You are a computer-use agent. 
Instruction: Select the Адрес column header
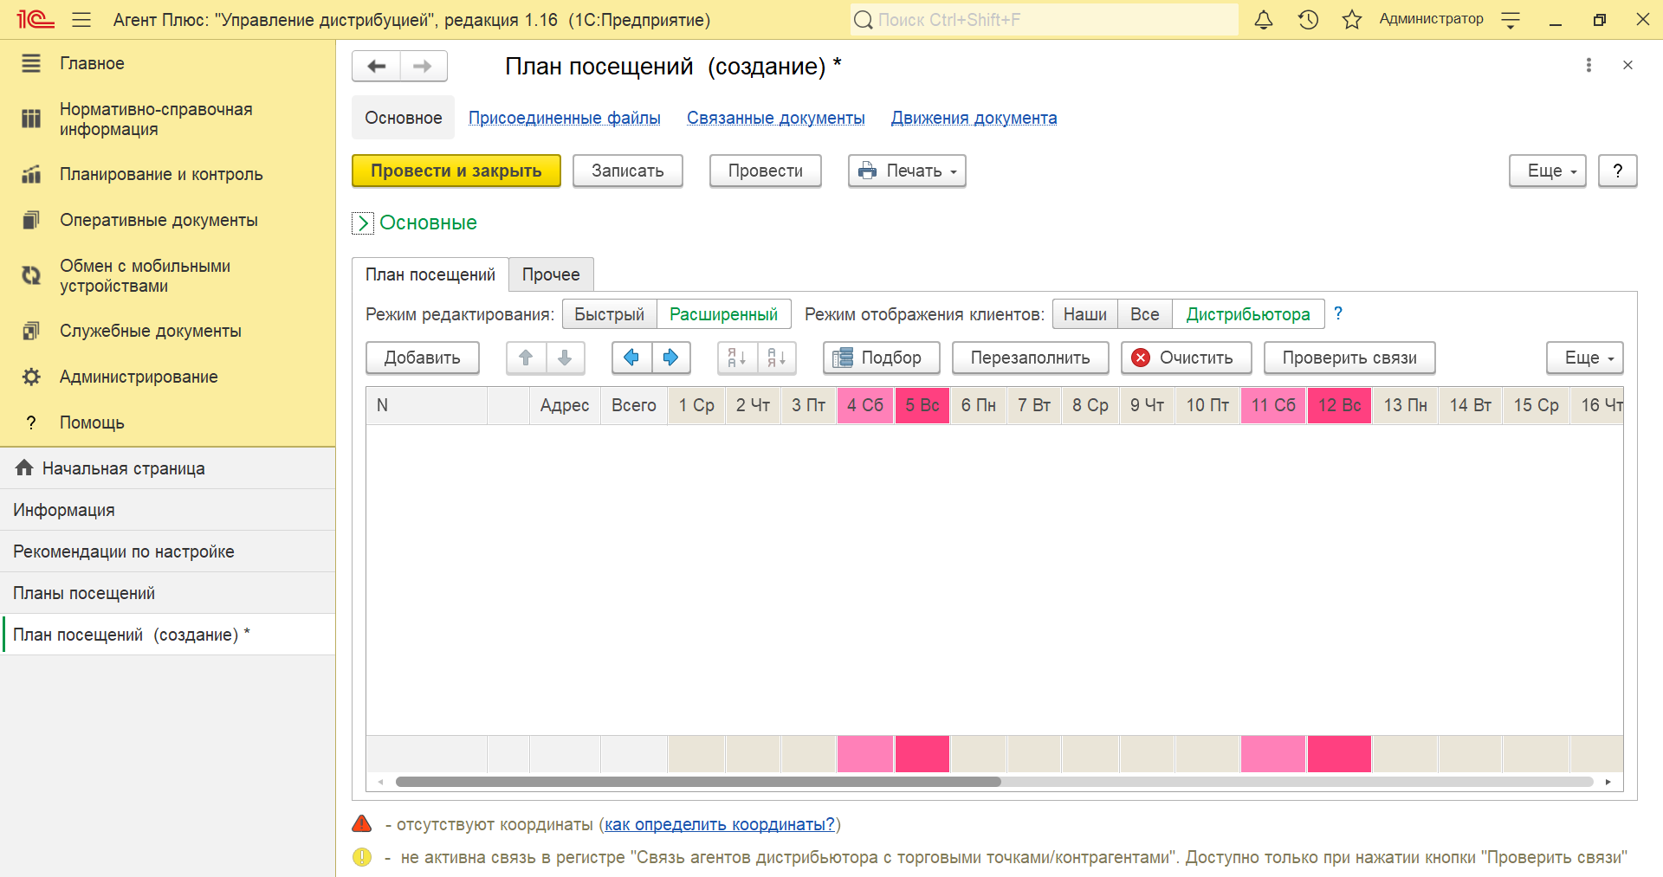pos(565,405)
